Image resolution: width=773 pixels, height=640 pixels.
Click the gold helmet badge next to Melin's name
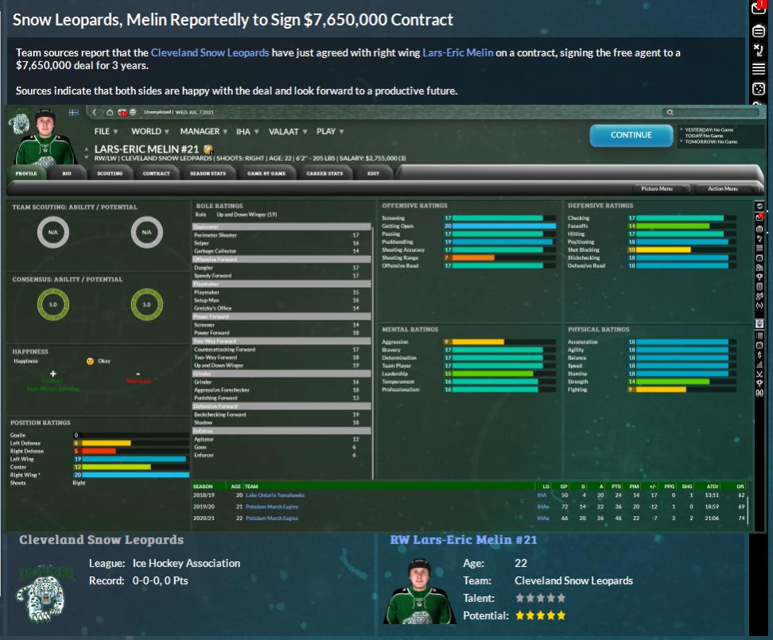208,149
